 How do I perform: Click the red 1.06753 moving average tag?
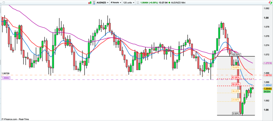click(x=267, y=75)
